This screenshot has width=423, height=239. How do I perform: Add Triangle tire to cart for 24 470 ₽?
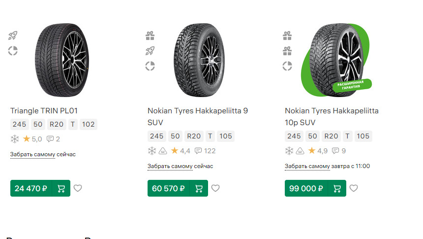click(x=61, y=188)
